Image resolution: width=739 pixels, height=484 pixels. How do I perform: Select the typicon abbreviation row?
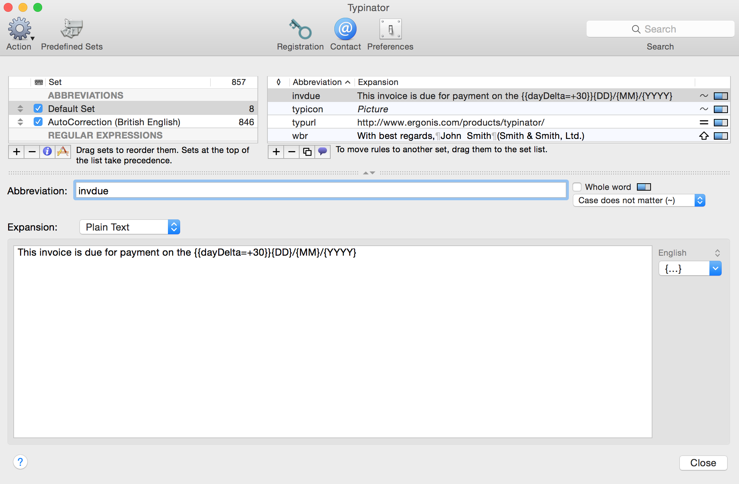(499, 109)
